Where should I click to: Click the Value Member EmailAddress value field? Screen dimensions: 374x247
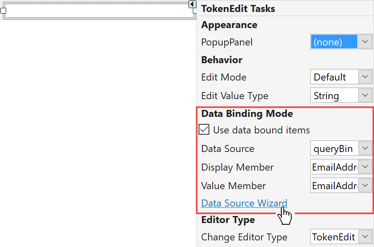333,185
